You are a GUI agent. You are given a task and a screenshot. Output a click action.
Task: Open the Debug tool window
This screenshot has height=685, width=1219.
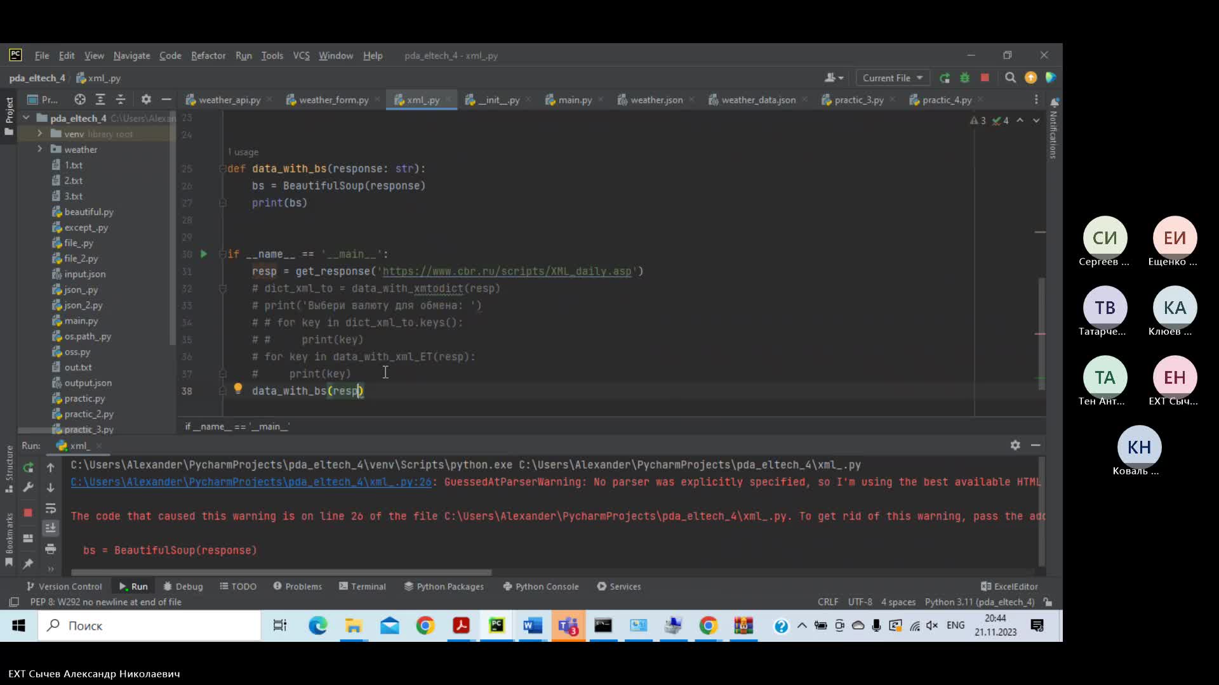point(183,587)
